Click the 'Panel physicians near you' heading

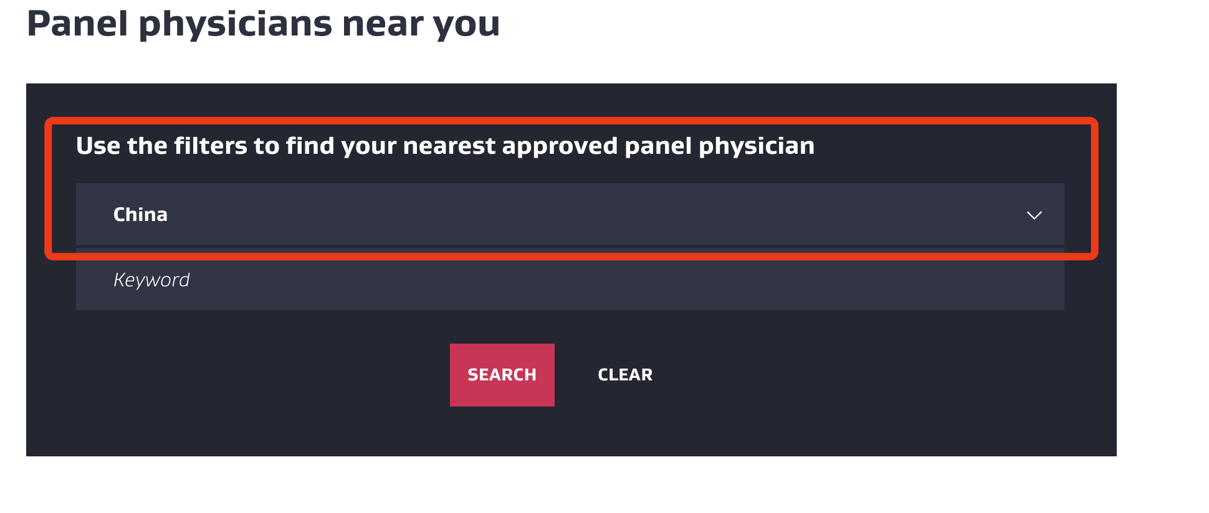263,24
